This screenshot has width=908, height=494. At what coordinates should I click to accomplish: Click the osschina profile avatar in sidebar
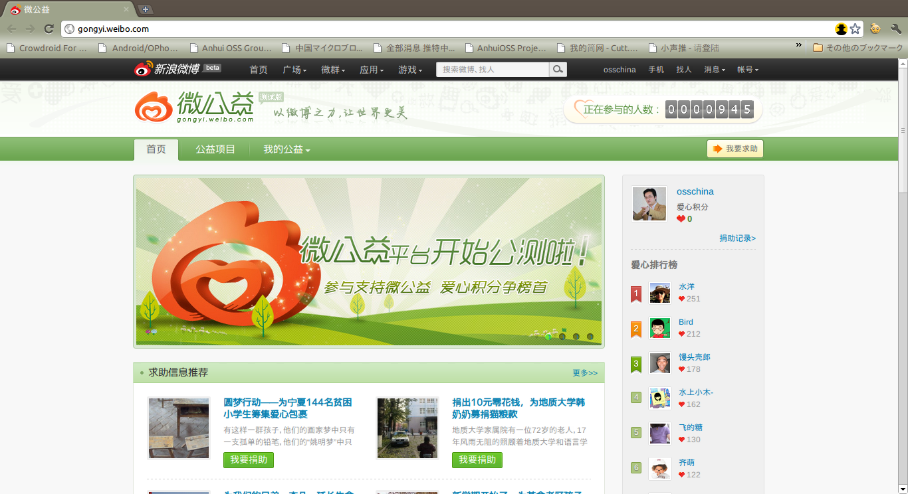(x=649, y=203)
